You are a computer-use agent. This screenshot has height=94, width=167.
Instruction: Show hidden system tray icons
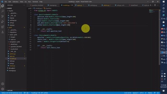pos(162,71)
